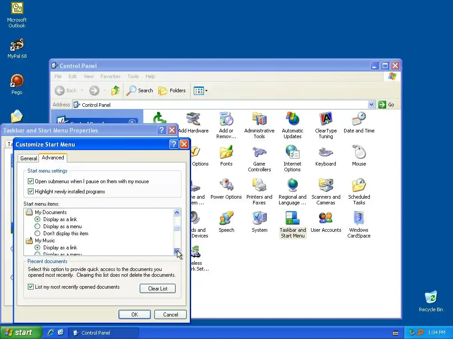Switch to the General tab
The width and height of the screenshot is (453, 339).
point(29,158)
